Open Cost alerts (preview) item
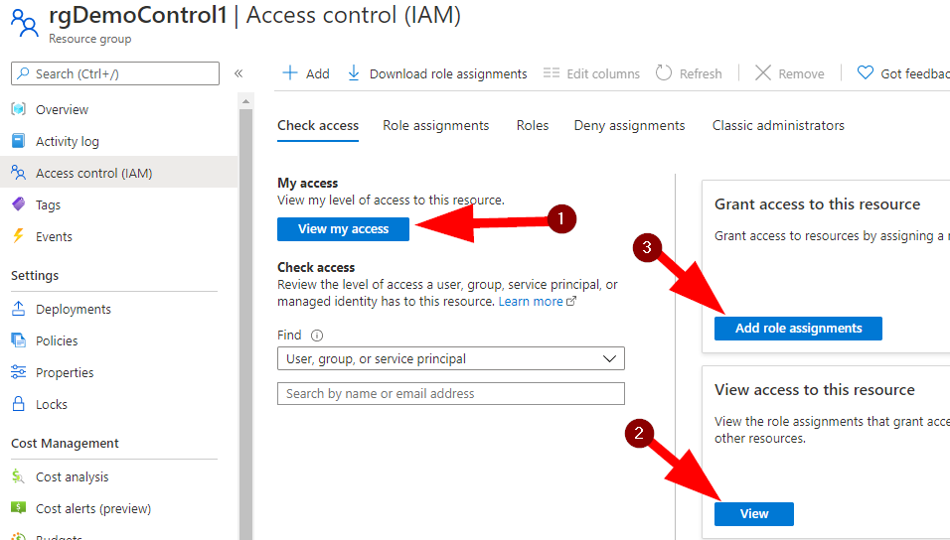 click(x=93, y=508)
